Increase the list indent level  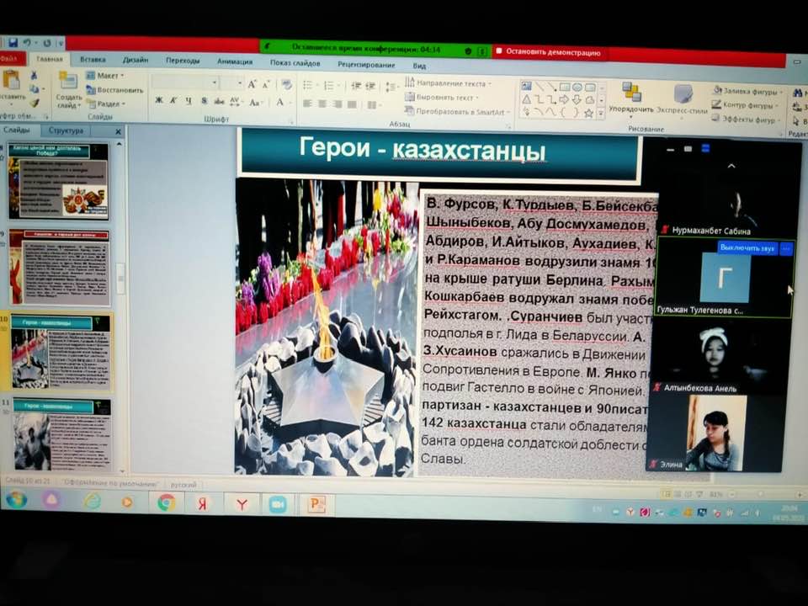pyautogui.click(x=370, y=87)
